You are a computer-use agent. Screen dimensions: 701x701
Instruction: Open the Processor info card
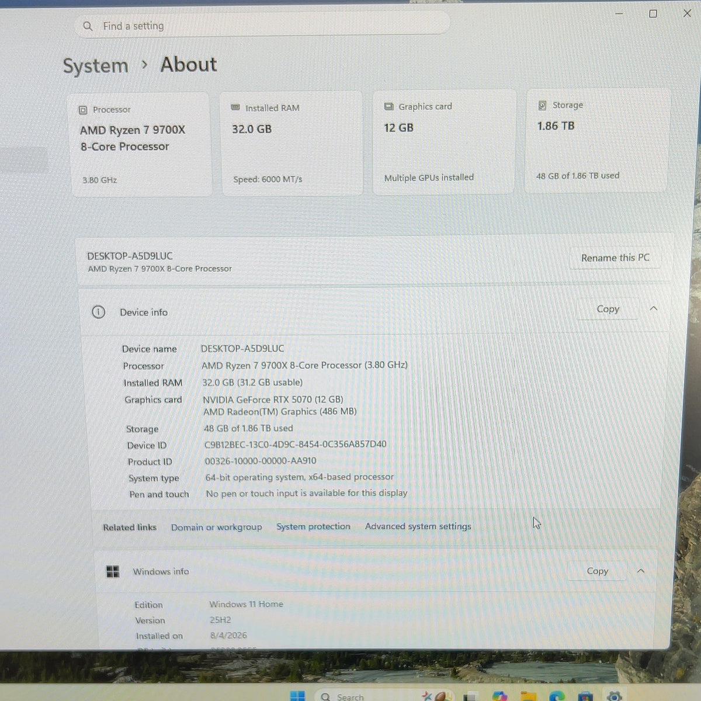[140, 144]
